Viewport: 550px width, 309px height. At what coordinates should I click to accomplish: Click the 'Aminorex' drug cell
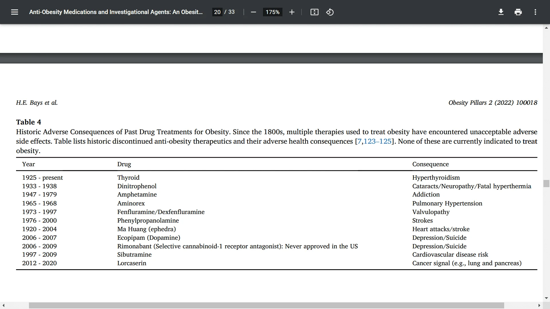pyautogui.click(x=131, y=203)
